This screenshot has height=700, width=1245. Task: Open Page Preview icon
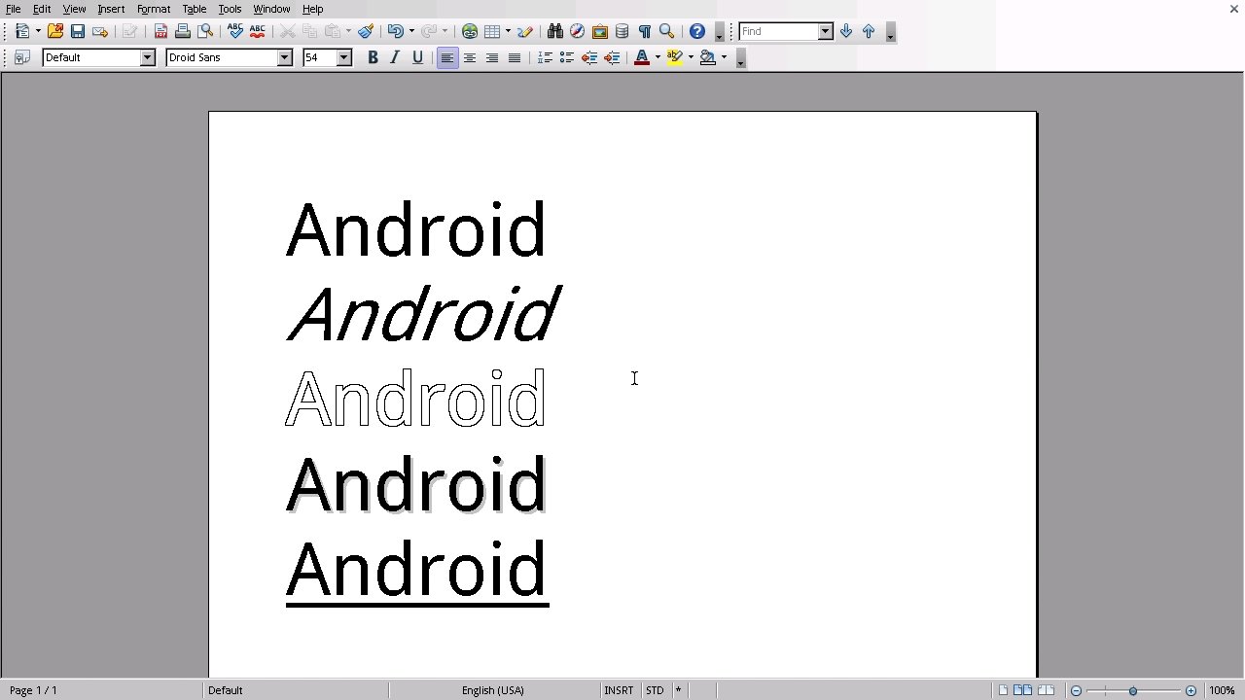tap(205, 31)
